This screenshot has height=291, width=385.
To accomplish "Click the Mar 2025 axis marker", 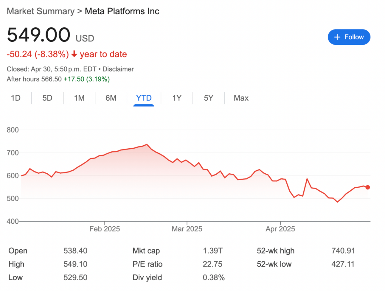I will point(187,229).
